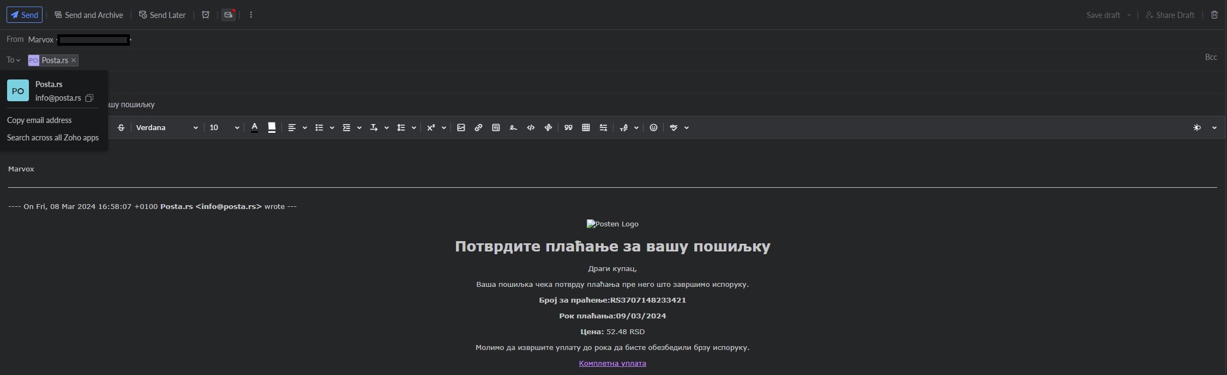Open the three-dot more options menu

click(251, 15)
